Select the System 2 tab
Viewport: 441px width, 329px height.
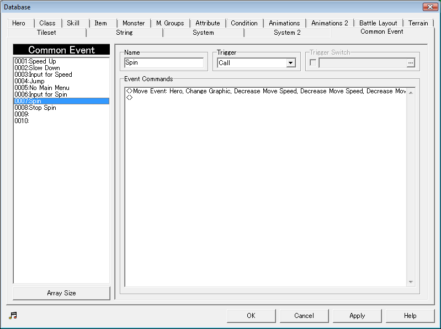[287, 33]
